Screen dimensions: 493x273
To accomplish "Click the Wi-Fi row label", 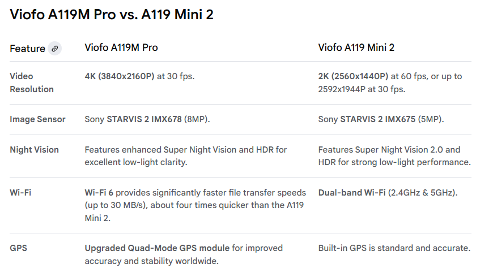I will (x=20, y=193).
